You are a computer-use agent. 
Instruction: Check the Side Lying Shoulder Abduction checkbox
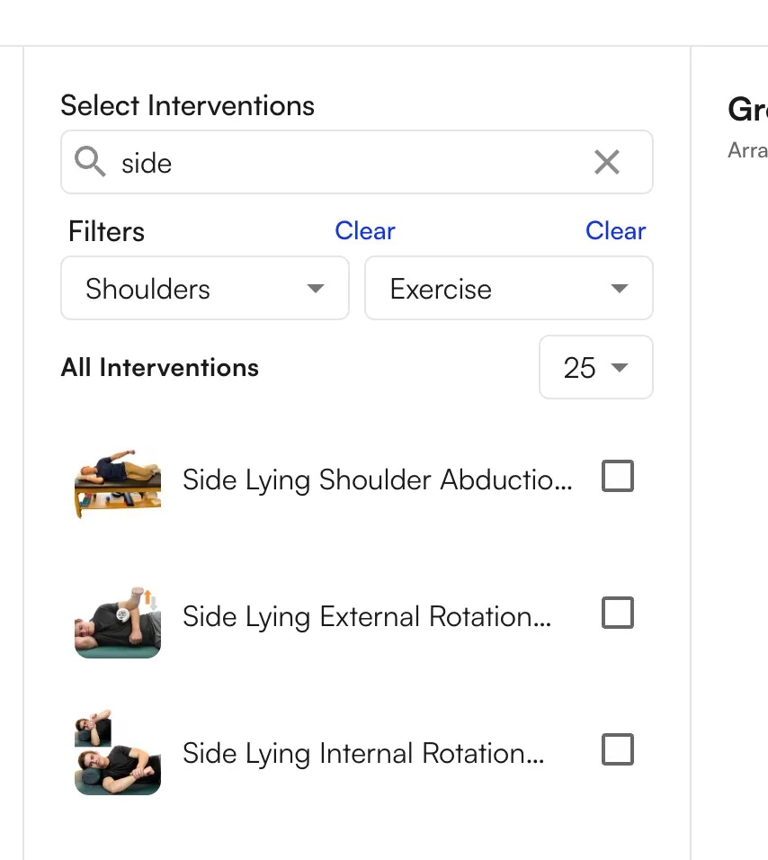[617, 476]
